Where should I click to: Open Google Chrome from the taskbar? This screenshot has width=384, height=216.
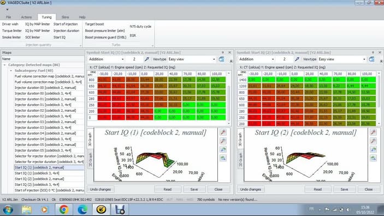(x=64, y=209)
